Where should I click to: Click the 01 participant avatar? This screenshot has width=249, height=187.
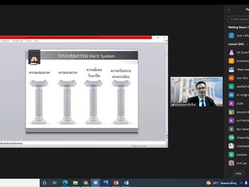[x=231, y=95]
